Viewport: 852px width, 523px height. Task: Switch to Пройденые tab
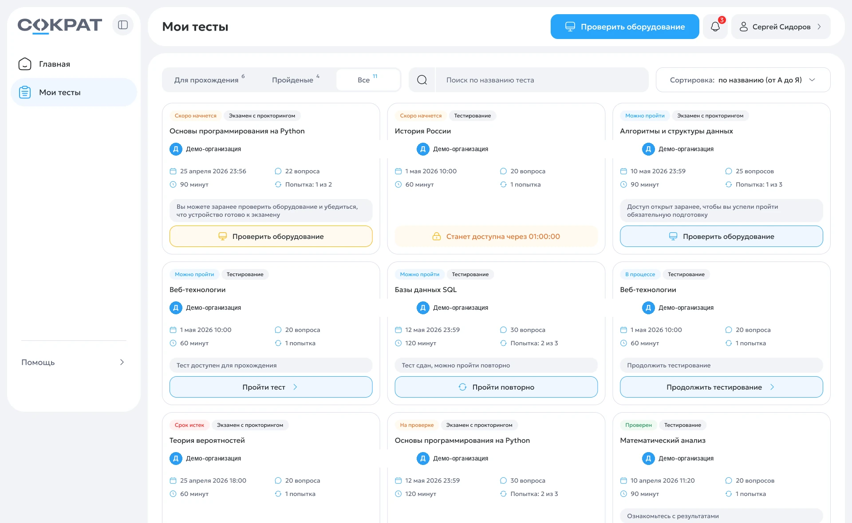(296, 80)
